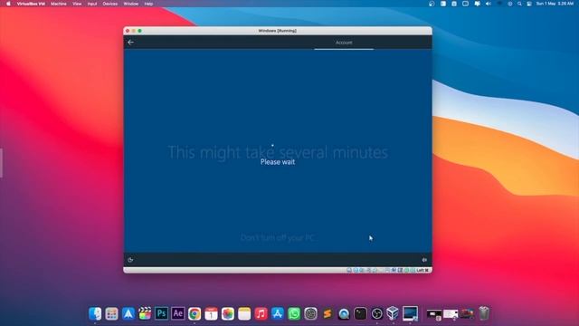Viewport: 579px width, 326px height.
Task: Open Calendar from the Dock
Action: (x=211, y=313)
